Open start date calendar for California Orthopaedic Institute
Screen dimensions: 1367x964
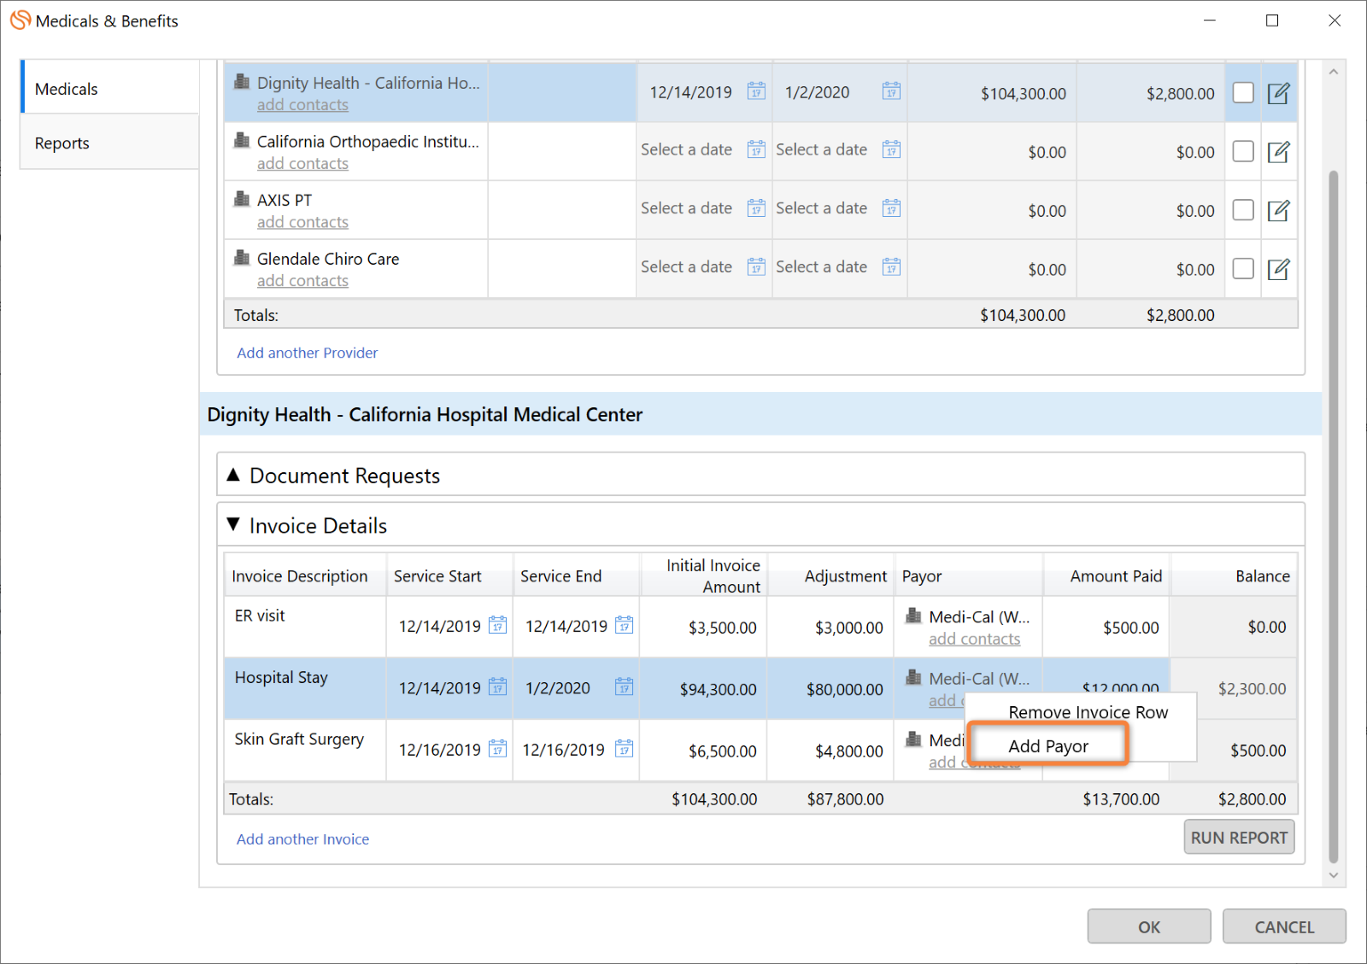[756, 149]
